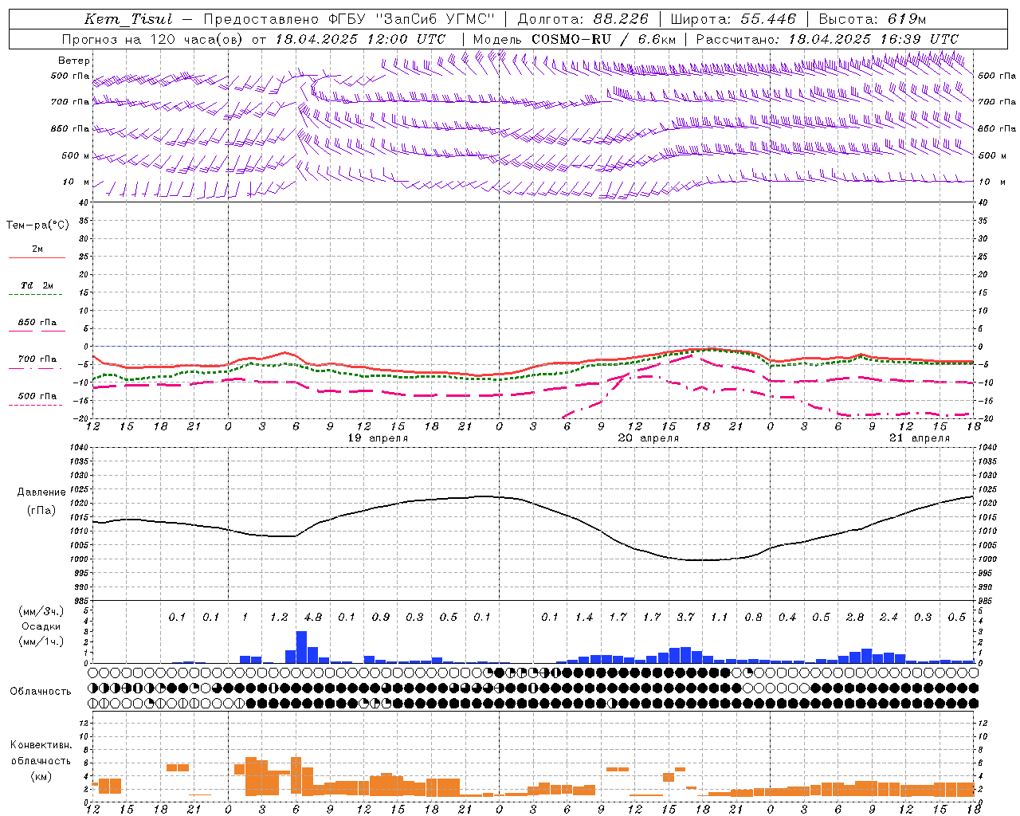
Task: Click the 3-hour precipitation value "4.8"
Action: 313,618
